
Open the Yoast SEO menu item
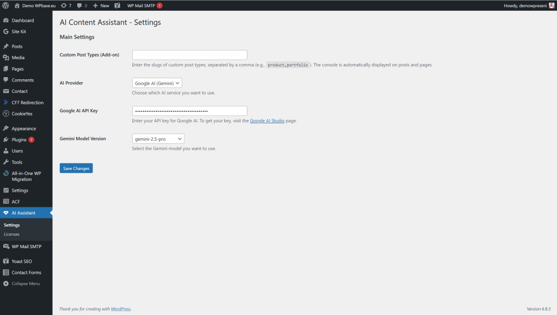click(26, 261)
